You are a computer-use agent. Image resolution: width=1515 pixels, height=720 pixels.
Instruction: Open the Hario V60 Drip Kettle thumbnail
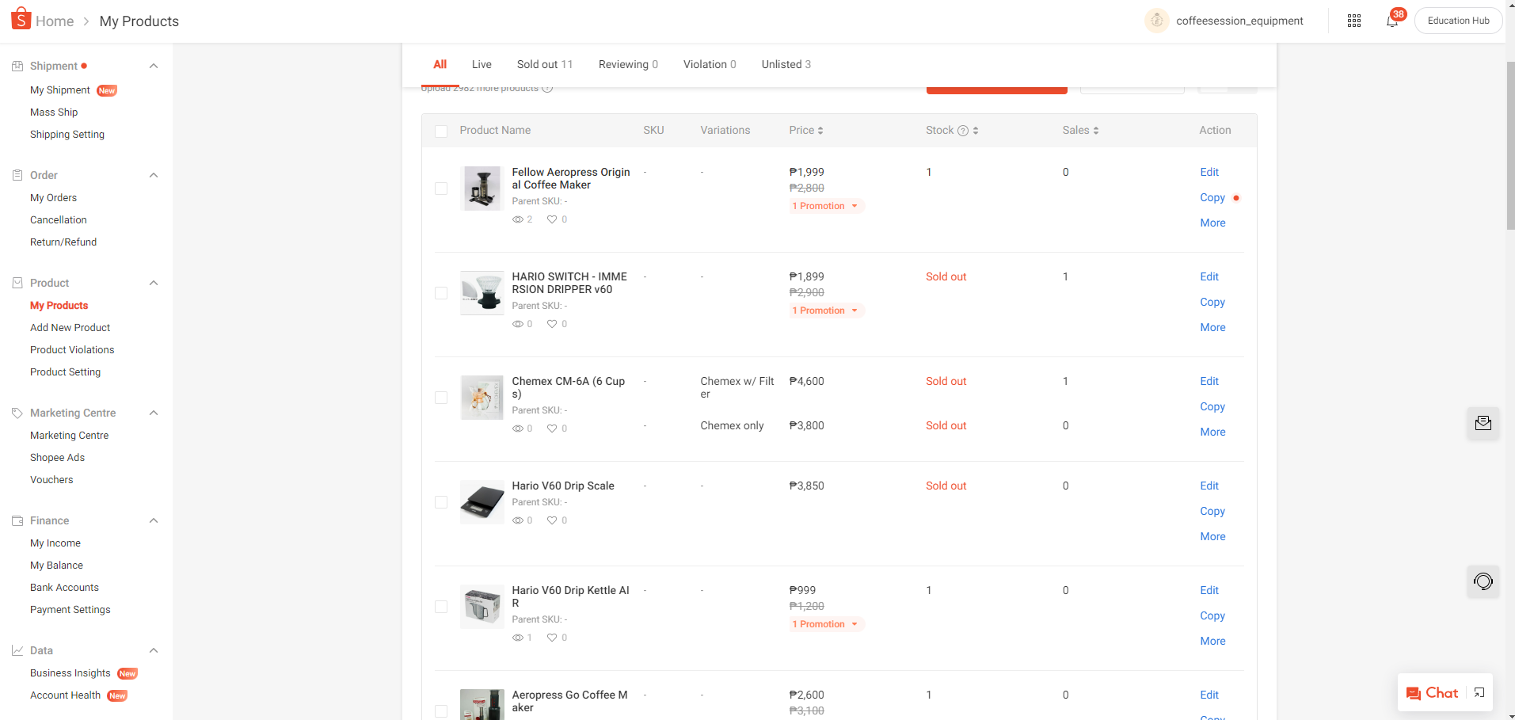click(x=482, y=607)
